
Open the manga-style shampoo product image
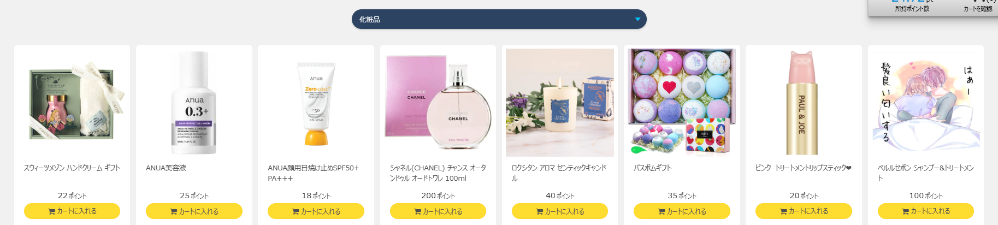926,103
